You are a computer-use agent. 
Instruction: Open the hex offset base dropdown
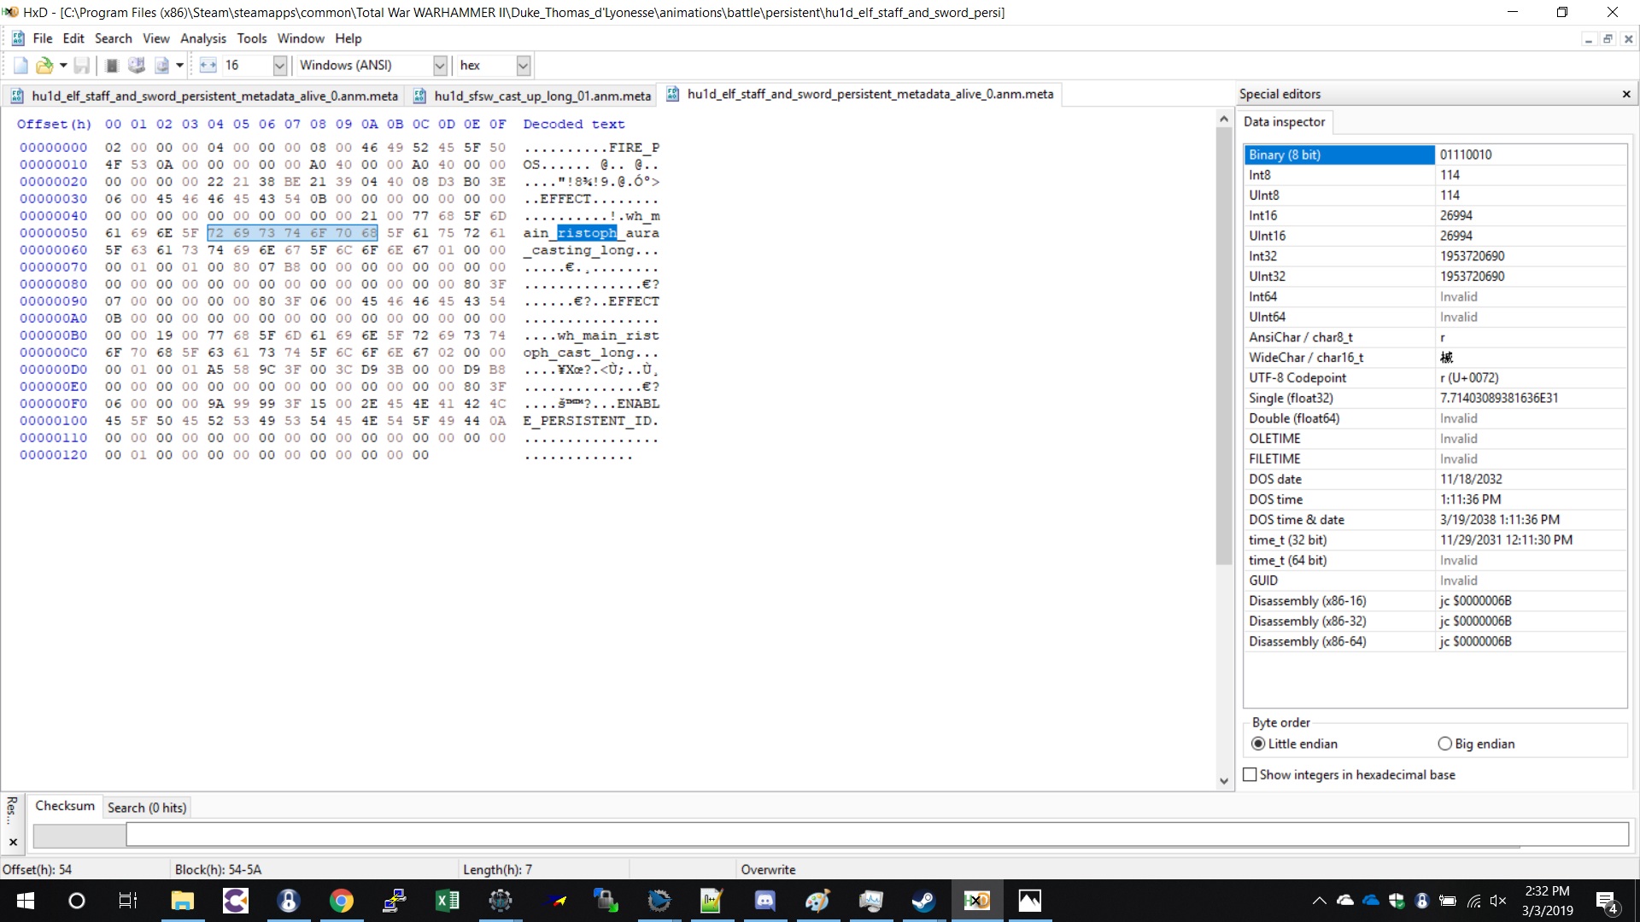[x=524, y=66]
